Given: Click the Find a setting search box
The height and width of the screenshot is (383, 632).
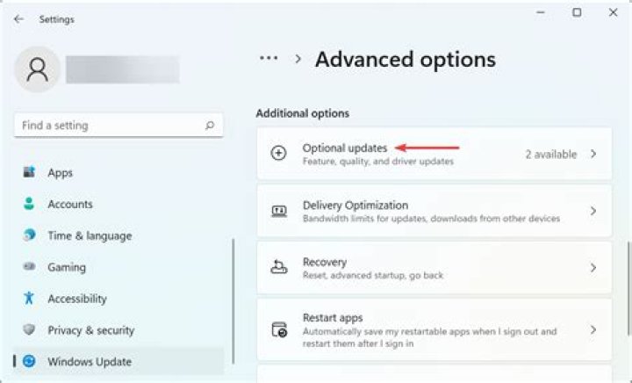Looking at the screenshot, I should pos(118,126).
